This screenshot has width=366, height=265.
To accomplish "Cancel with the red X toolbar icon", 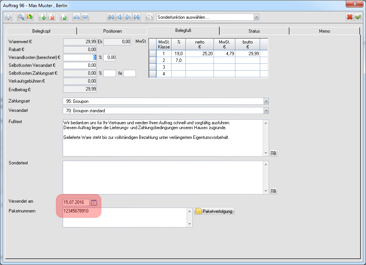I will [349, 17].
